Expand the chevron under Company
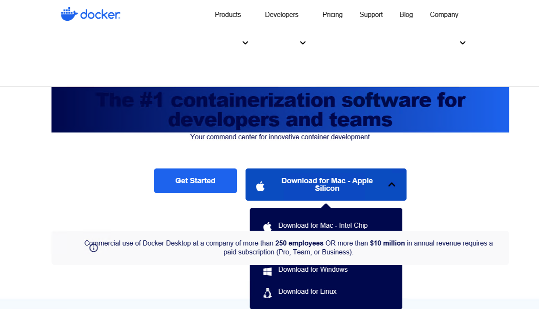The height and width of the screenshot is (309, 539). tap(463, 43)
